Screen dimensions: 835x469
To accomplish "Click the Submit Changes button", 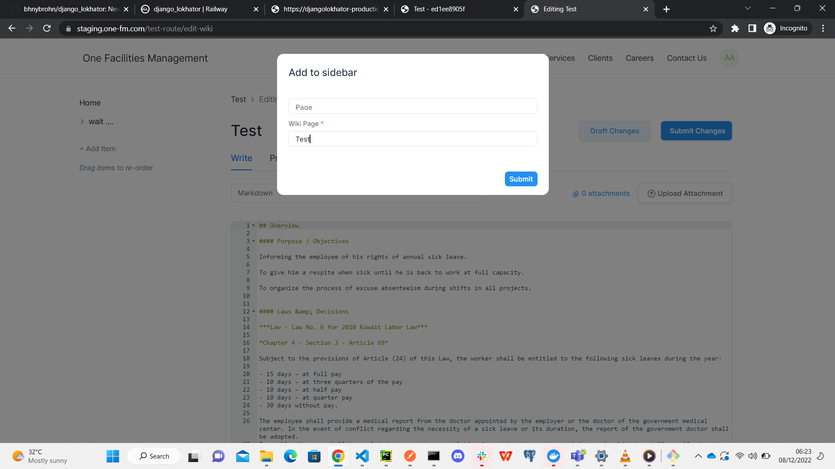I will (696, 131).
